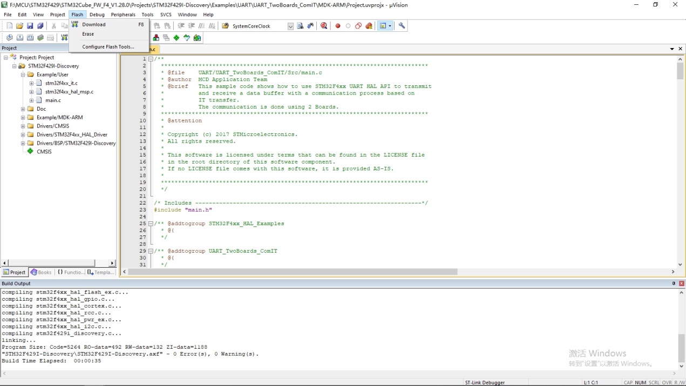Collapse the code fold at line 25

pyautogui.click(x=151, y=224)
